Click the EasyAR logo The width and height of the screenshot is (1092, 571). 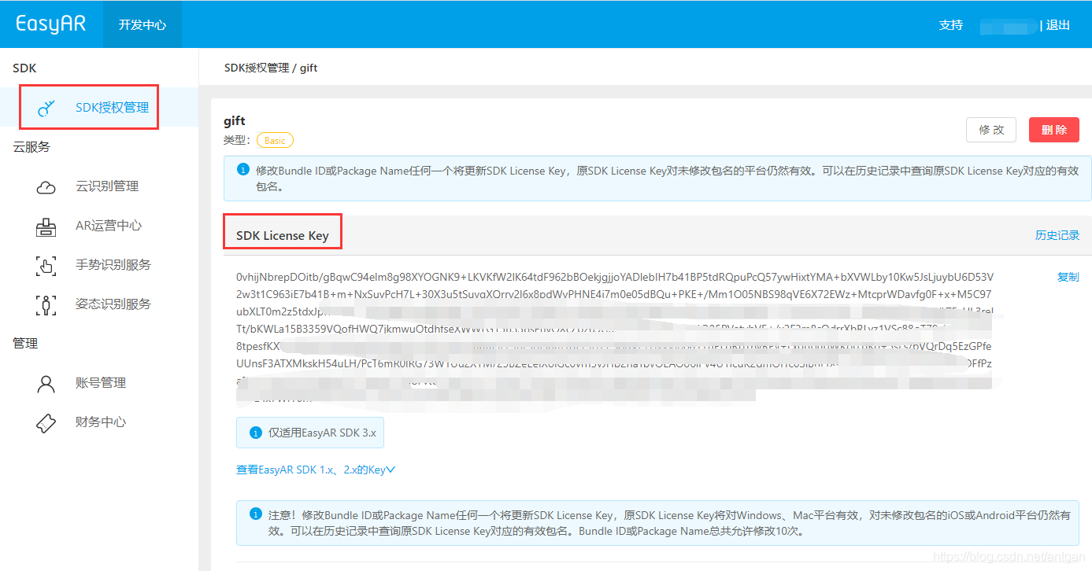(x=51, y=24)
